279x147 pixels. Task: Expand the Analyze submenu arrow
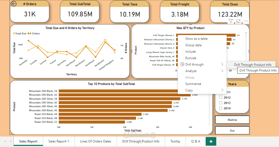coord(222,71)
